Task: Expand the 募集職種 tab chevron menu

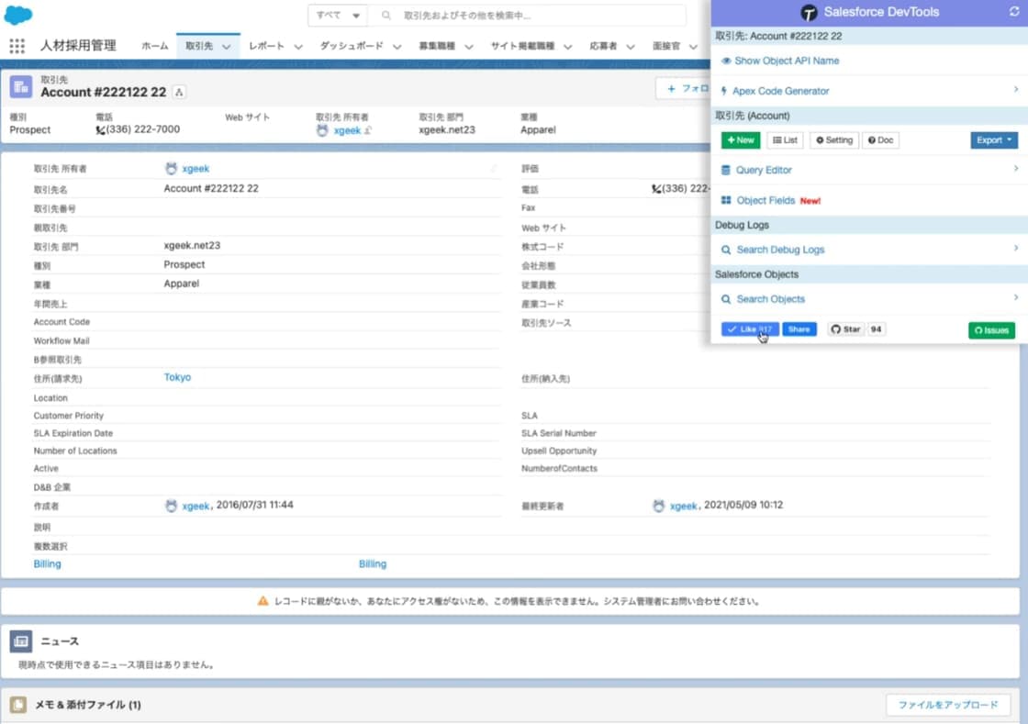Action: pyautogui.click(x=469, y=47)
